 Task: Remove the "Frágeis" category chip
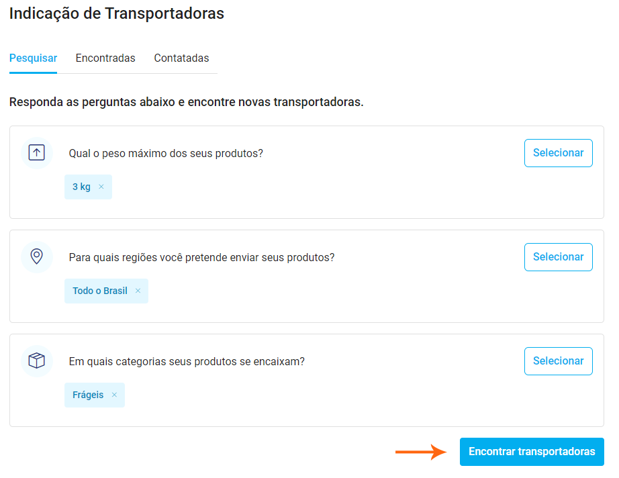pos(114,395)
